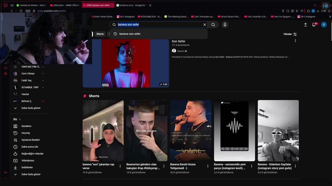Image resolution: width=332 pixels, height=186 pixels.
Task: Click the heart bookmark icon in address bar
Action: pos(302,11)
